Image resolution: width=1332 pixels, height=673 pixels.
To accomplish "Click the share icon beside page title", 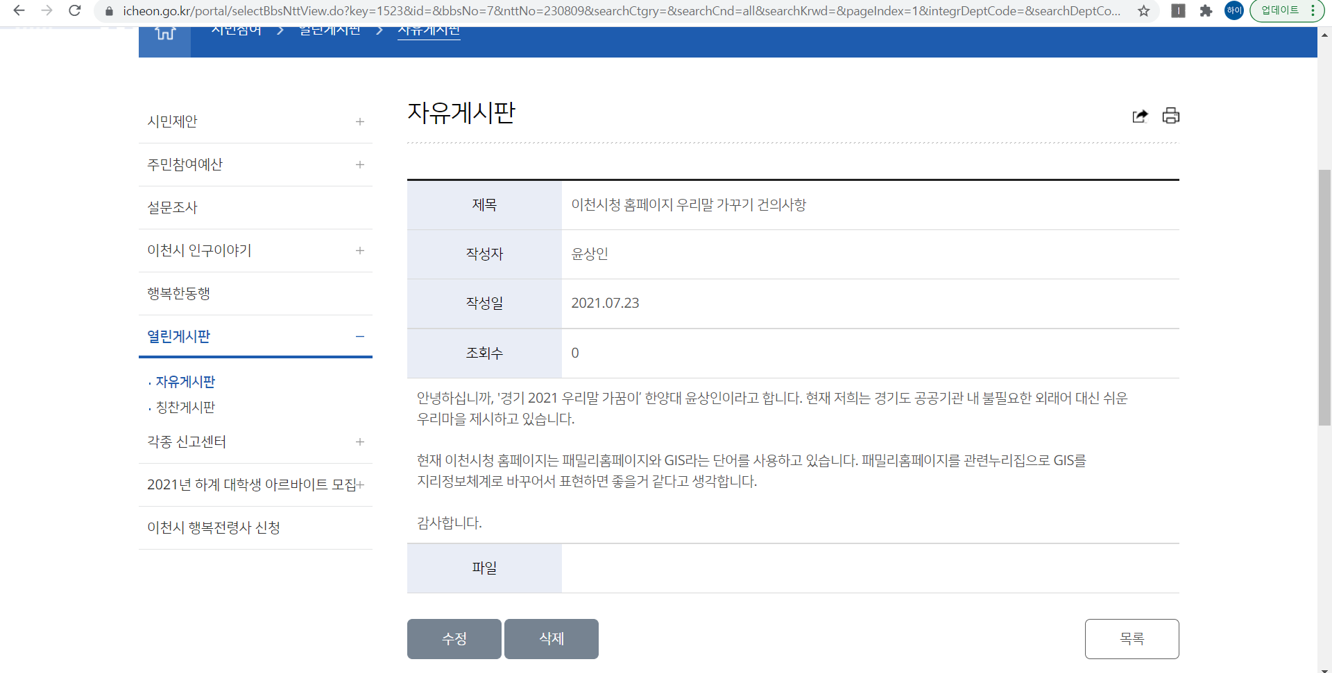I will (1140, 116).
